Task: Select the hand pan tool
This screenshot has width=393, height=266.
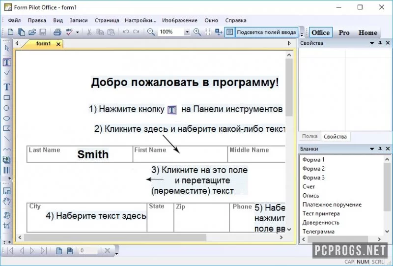Action: pos(7,201)
